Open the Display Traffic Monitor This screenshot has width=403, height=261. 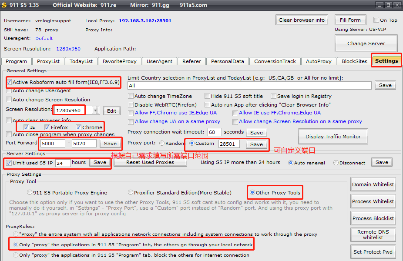pos(333,137)
